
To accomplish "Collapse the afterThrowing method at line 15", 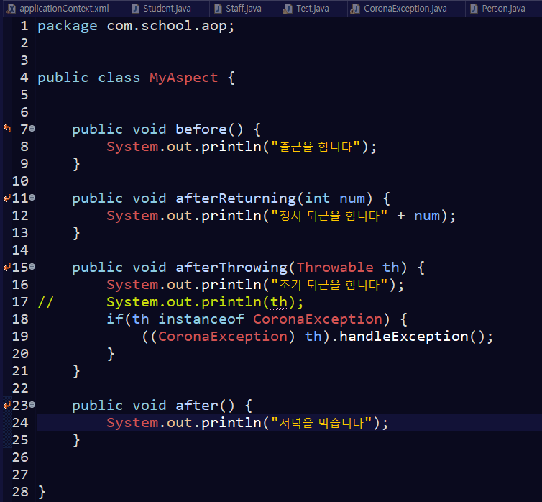I will [32, 267].
